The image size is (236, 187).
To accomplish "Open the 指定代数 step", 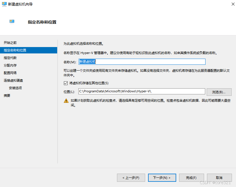I will (x=10, y=58).
